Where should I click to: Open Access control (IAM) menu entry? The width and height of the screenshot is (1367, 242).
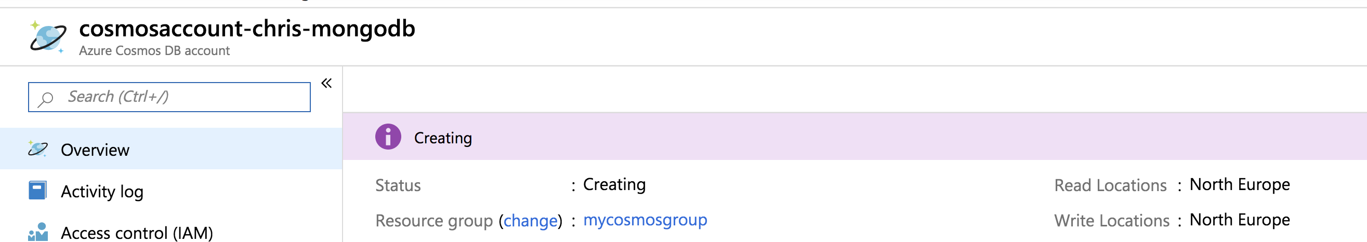coord(136,233)
